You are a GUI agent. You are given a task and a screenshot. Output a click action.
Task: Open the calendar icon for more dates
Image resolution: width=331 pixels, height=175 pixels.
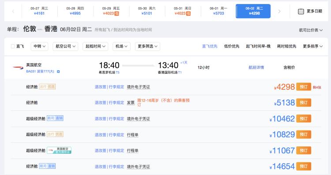pyautogui.click(x=301, y=11)
